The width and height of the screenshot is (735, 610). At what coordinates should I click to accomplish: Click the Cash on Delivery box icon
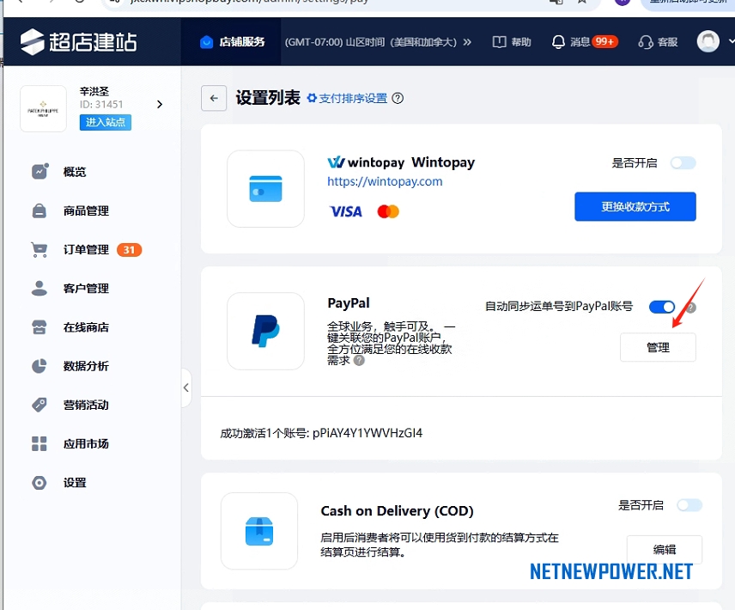pyautogui.click(x=259, y=531)
